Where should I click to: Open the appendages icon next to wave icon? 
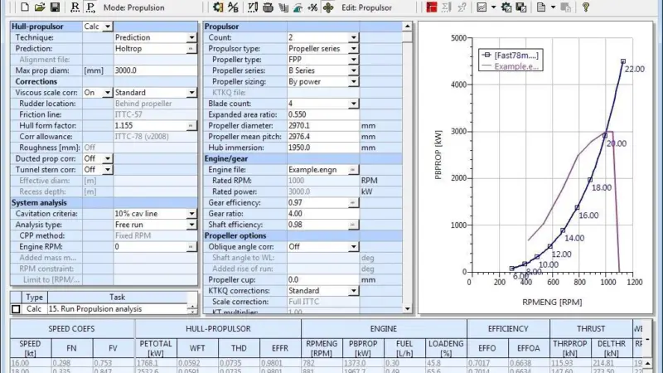(x=283, y=7)
